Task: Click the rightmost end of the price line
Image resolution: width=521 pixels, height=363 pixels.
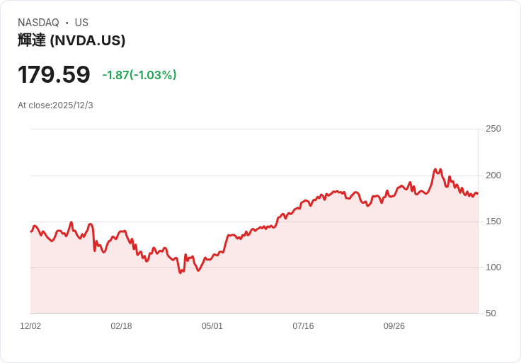Action: click(477, 194)
